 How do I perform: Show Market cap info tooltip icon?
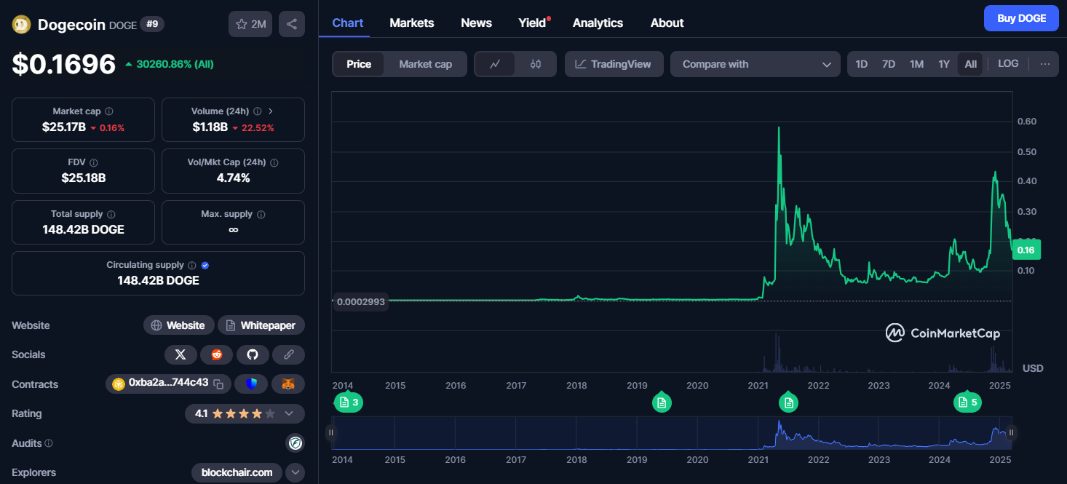click(x=109, y=111)
